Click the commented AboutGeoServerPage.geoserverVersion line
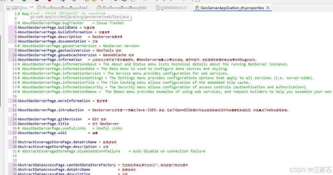The image size is (333, 175). (x=79, y=46)
